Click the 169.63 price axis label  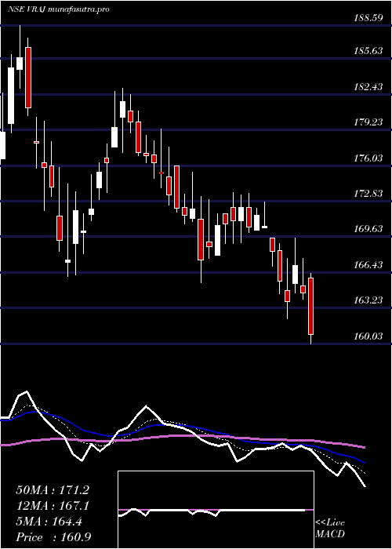368,229
